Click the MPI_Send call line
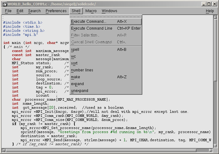This screenshot has height=154, width=219. (116, 140)
